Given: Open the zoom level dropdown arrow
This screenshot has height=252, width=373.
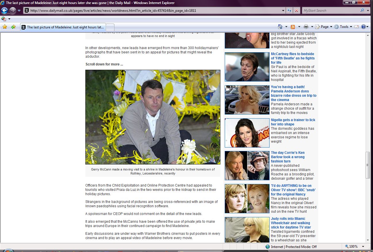Looking at the screenshot, I should click(363, 247).
